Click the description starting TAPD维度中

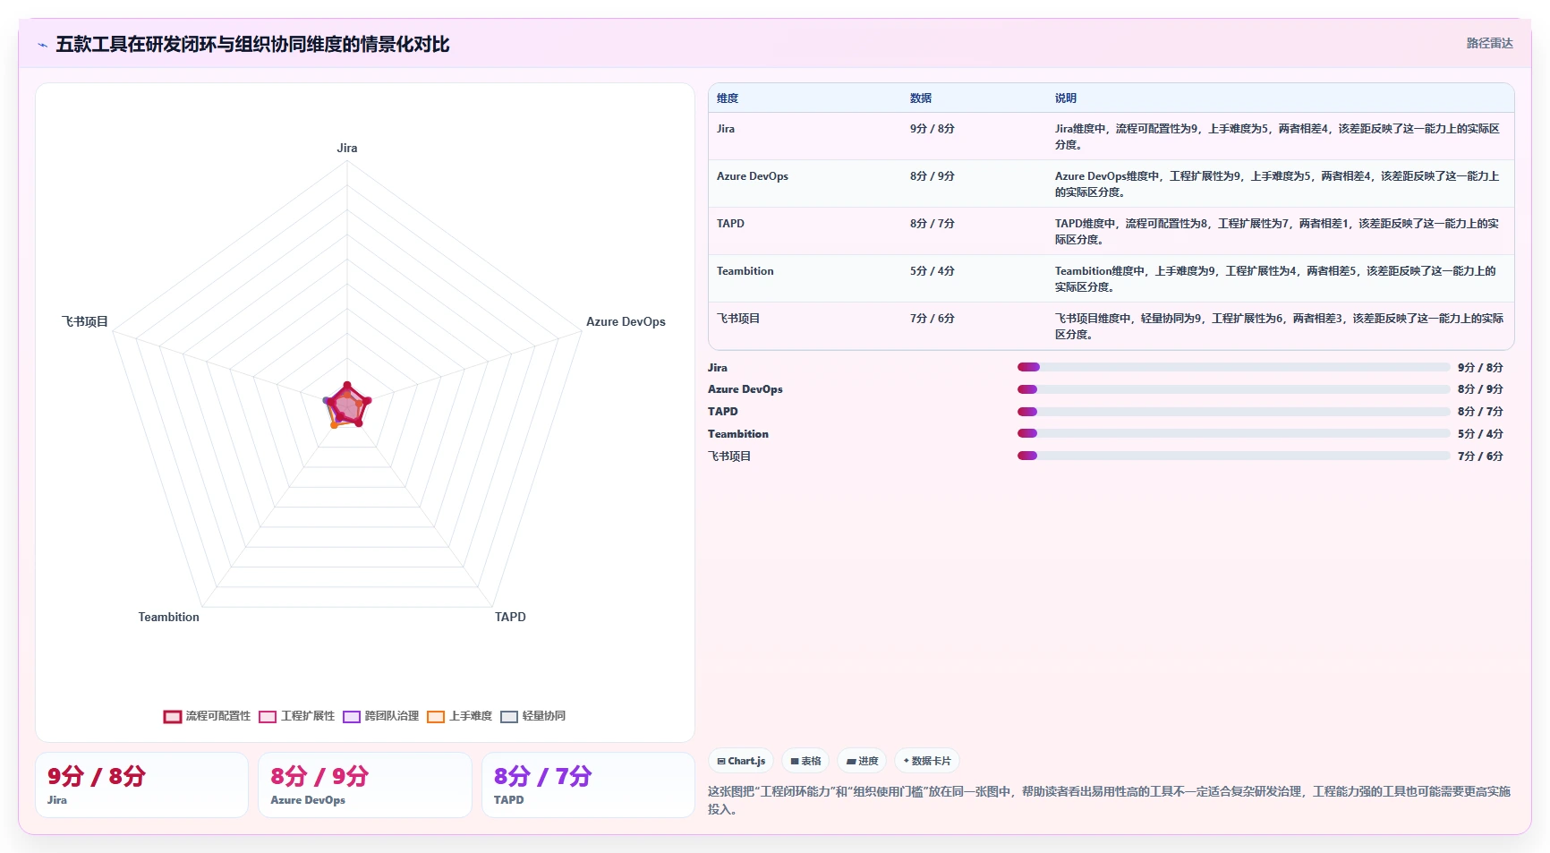pyautogui.click(x=1278, y=232)
